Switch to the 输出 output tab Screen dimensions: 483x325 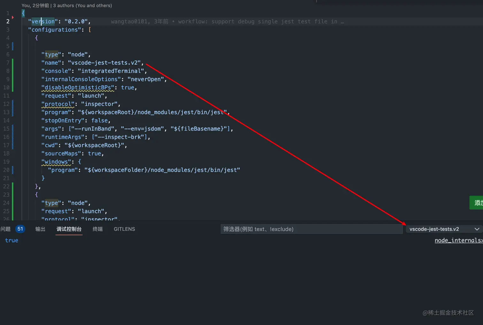pos(40,229)
